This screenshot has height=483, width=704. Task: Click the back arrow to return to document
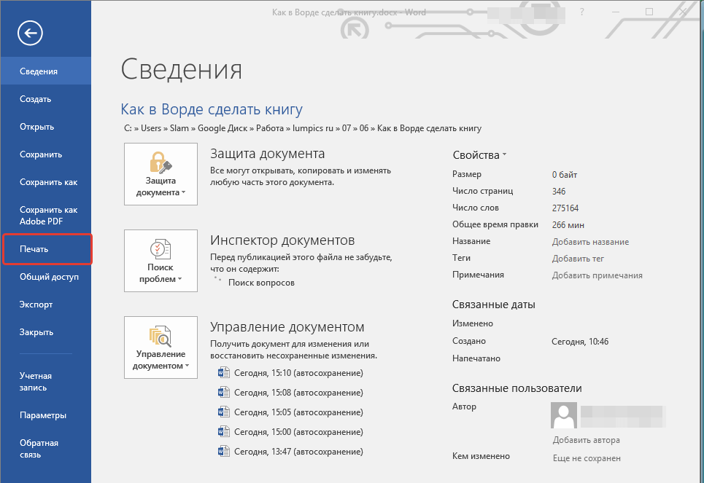click(x=31, y=32)
